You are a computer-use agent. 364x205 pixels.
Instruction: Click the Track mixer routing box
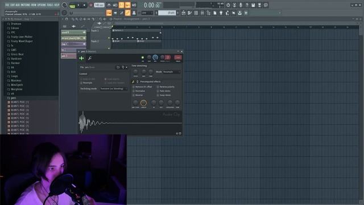point(178,58)
